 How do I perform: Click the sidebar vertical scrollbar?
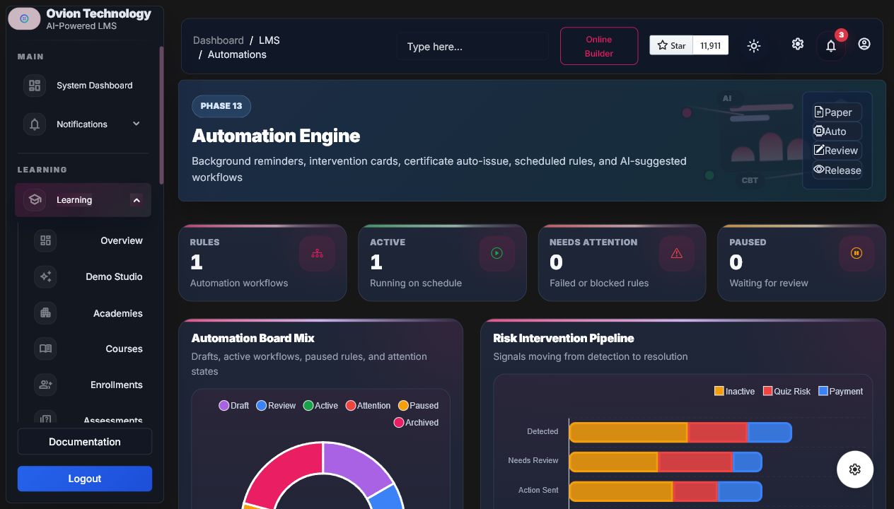tap(161, 115)
